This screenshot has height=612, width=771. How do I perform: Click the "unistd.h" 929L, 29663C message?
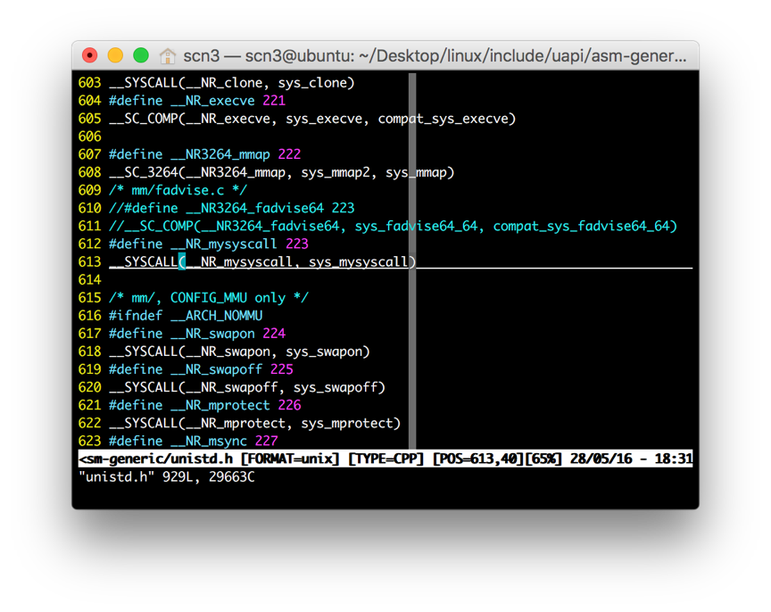pos(167,476)
